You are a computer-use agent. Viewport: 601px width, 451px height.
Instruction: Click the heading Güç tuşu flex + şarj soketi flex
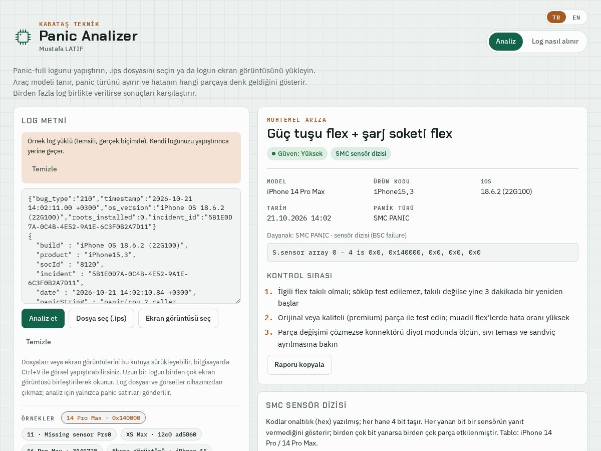360,133
